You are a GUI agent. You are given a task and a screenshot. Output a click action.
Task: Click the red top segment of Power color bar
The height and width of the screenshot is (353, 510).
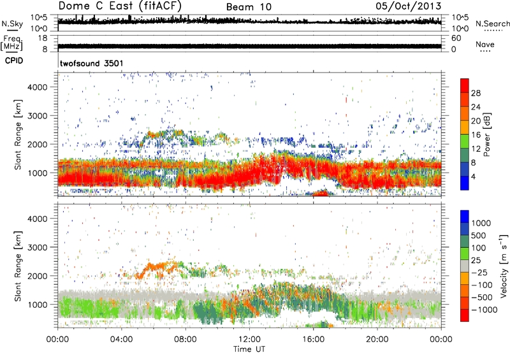(465, 85)
